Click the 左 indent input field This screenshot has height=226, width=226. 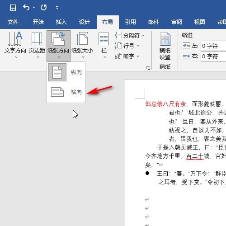pos(213,46)
